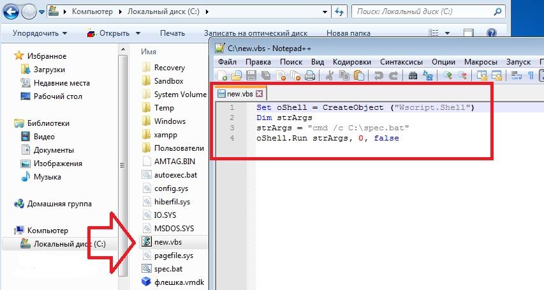
Task: Click Записать на оптический диск button
Action: coord(255,33)
